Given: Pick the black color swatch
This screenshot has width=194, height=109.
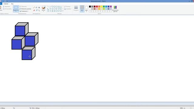Looking at the screenshot, I should pos(90,6).
